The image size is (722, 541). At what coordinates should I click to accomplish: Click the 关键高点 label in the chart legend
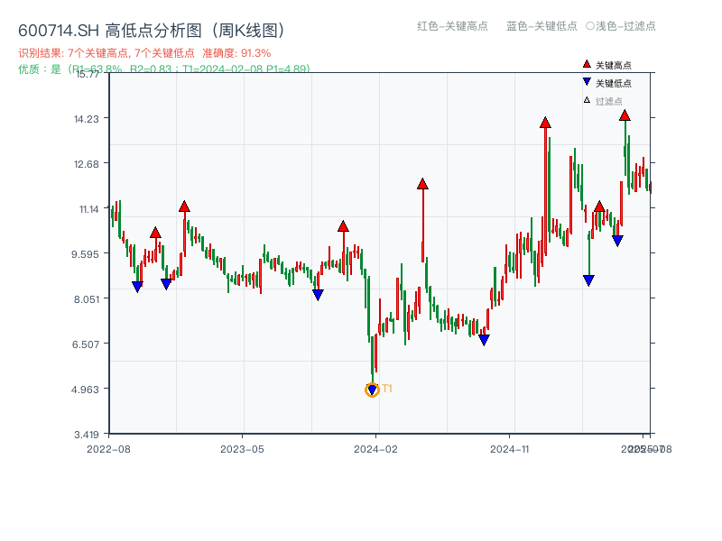click(x=614, y=65)
